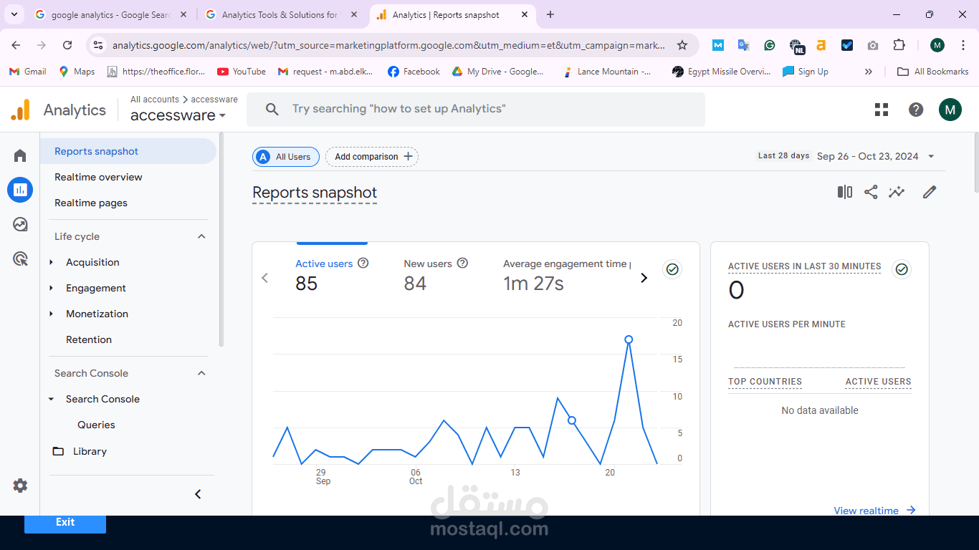This screenshot has height=550, width=979.
Task: Open the Gmail bookmark
Action: click(28, 72)
